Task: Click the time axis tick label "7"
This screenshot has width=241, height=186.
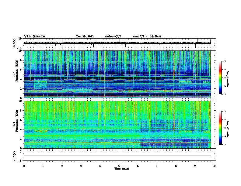Action: point(157,166)
